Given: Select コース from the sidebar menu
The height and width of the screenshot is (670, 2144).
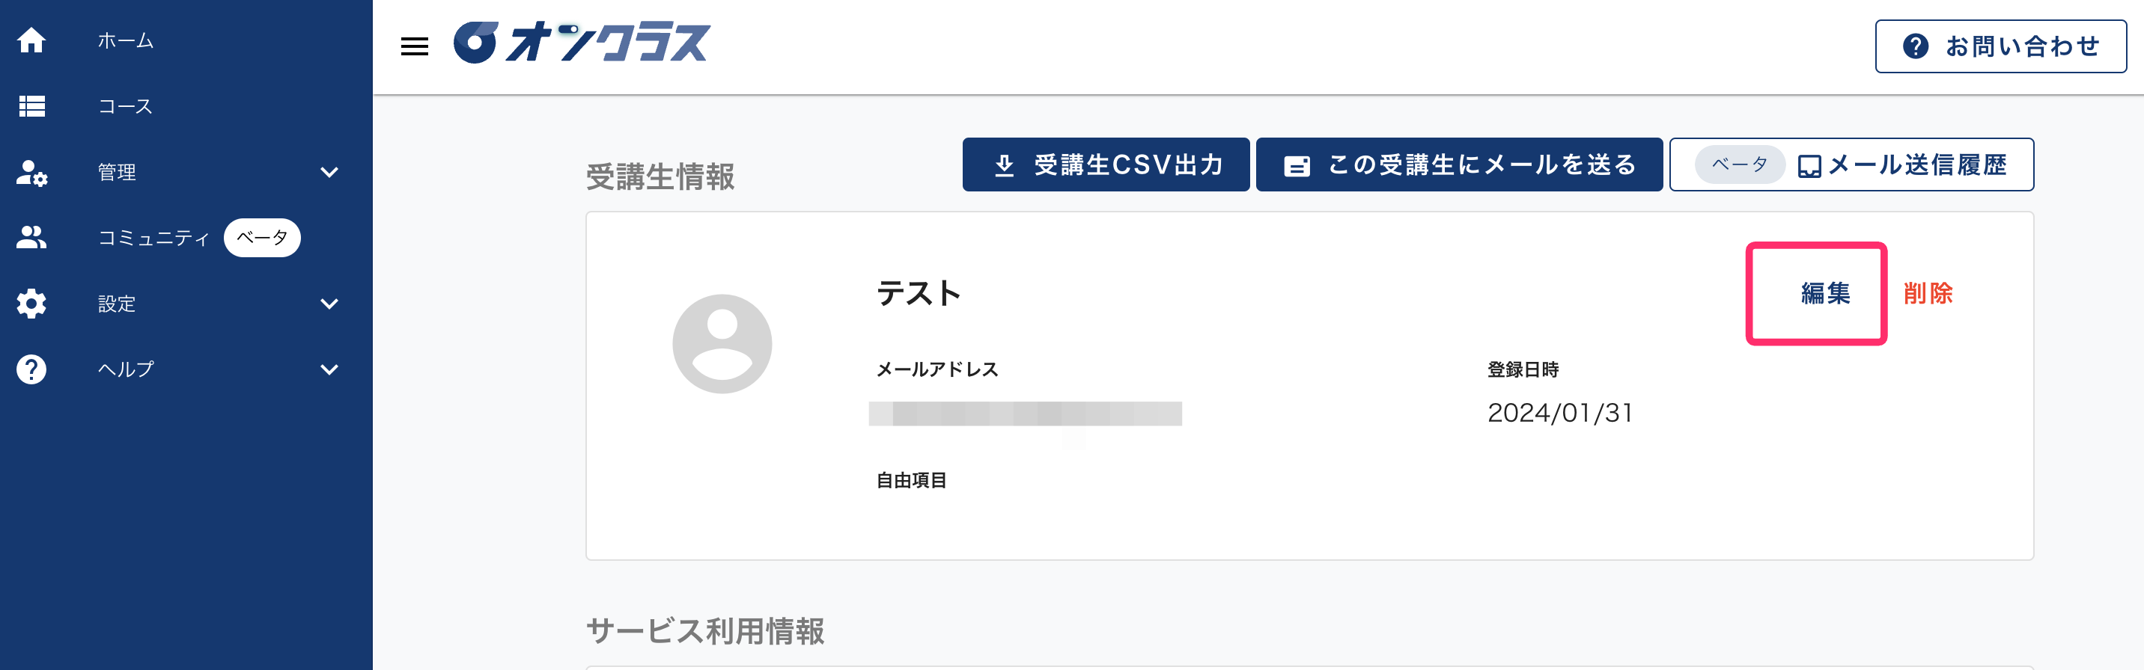Looking at the screenshot, I should [125, 106].
